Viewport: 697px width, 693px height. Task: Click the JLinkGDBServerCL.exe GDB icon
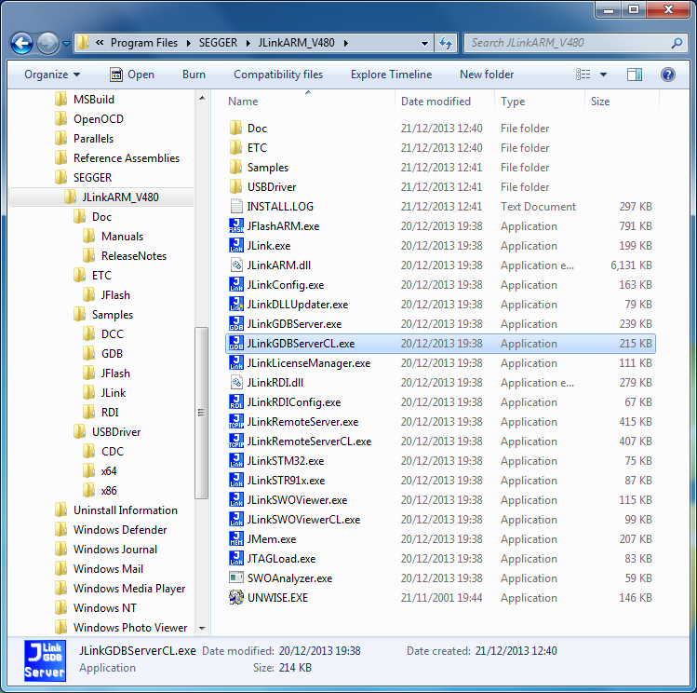point(236,344)
